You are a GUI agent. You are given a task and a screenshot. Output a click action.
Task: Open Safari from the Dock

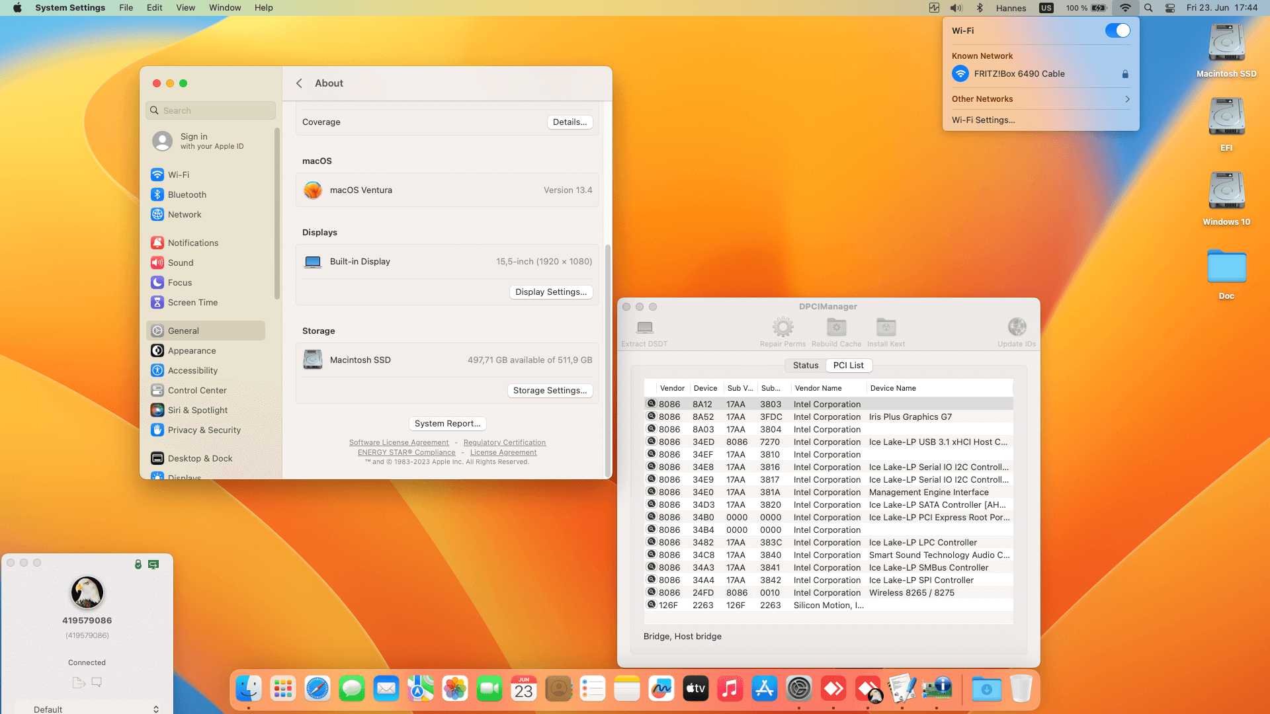click(317, 689)
